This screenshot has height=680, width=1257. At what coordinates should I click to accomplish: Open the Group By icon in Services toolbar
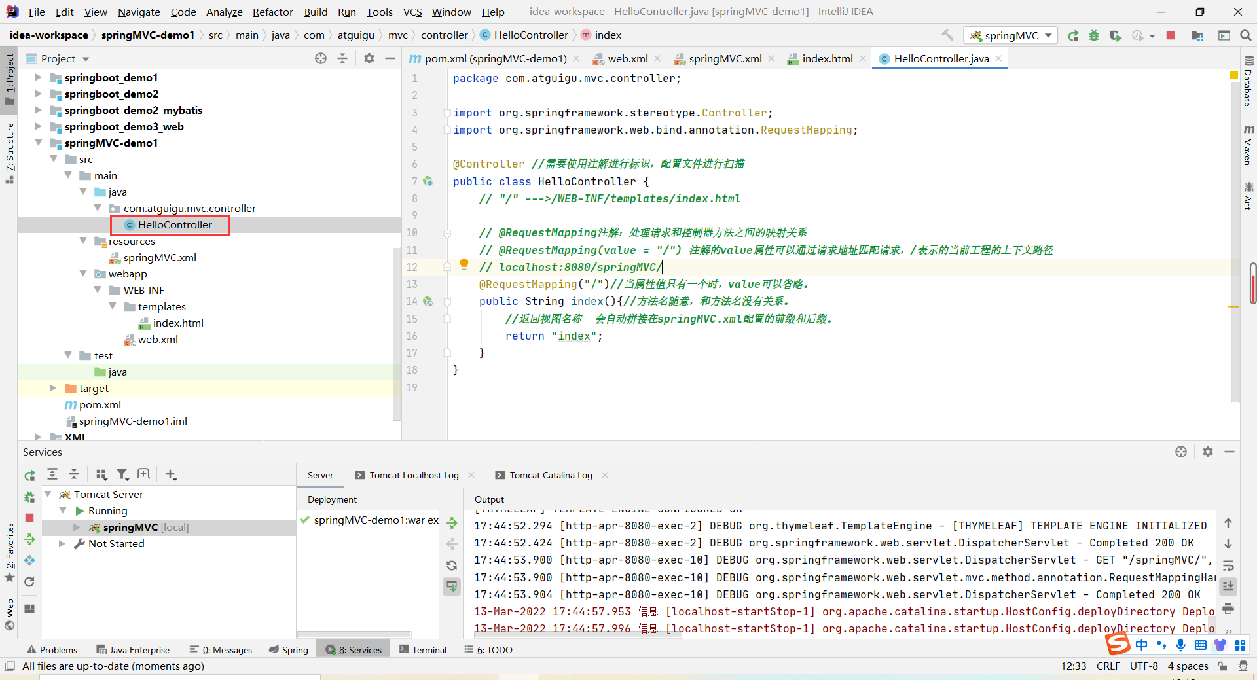coord(101,474)
